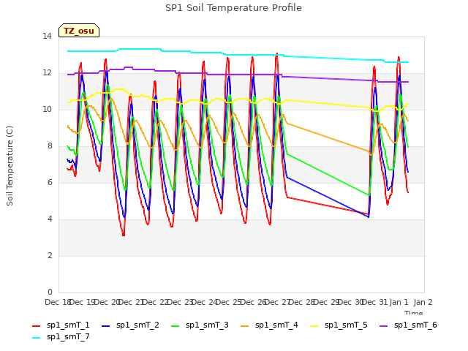Click the green sp1_smT_3 legend swatch
Image resolution: width=468 pixels, height=351 pixels.
tap(175, 326)
